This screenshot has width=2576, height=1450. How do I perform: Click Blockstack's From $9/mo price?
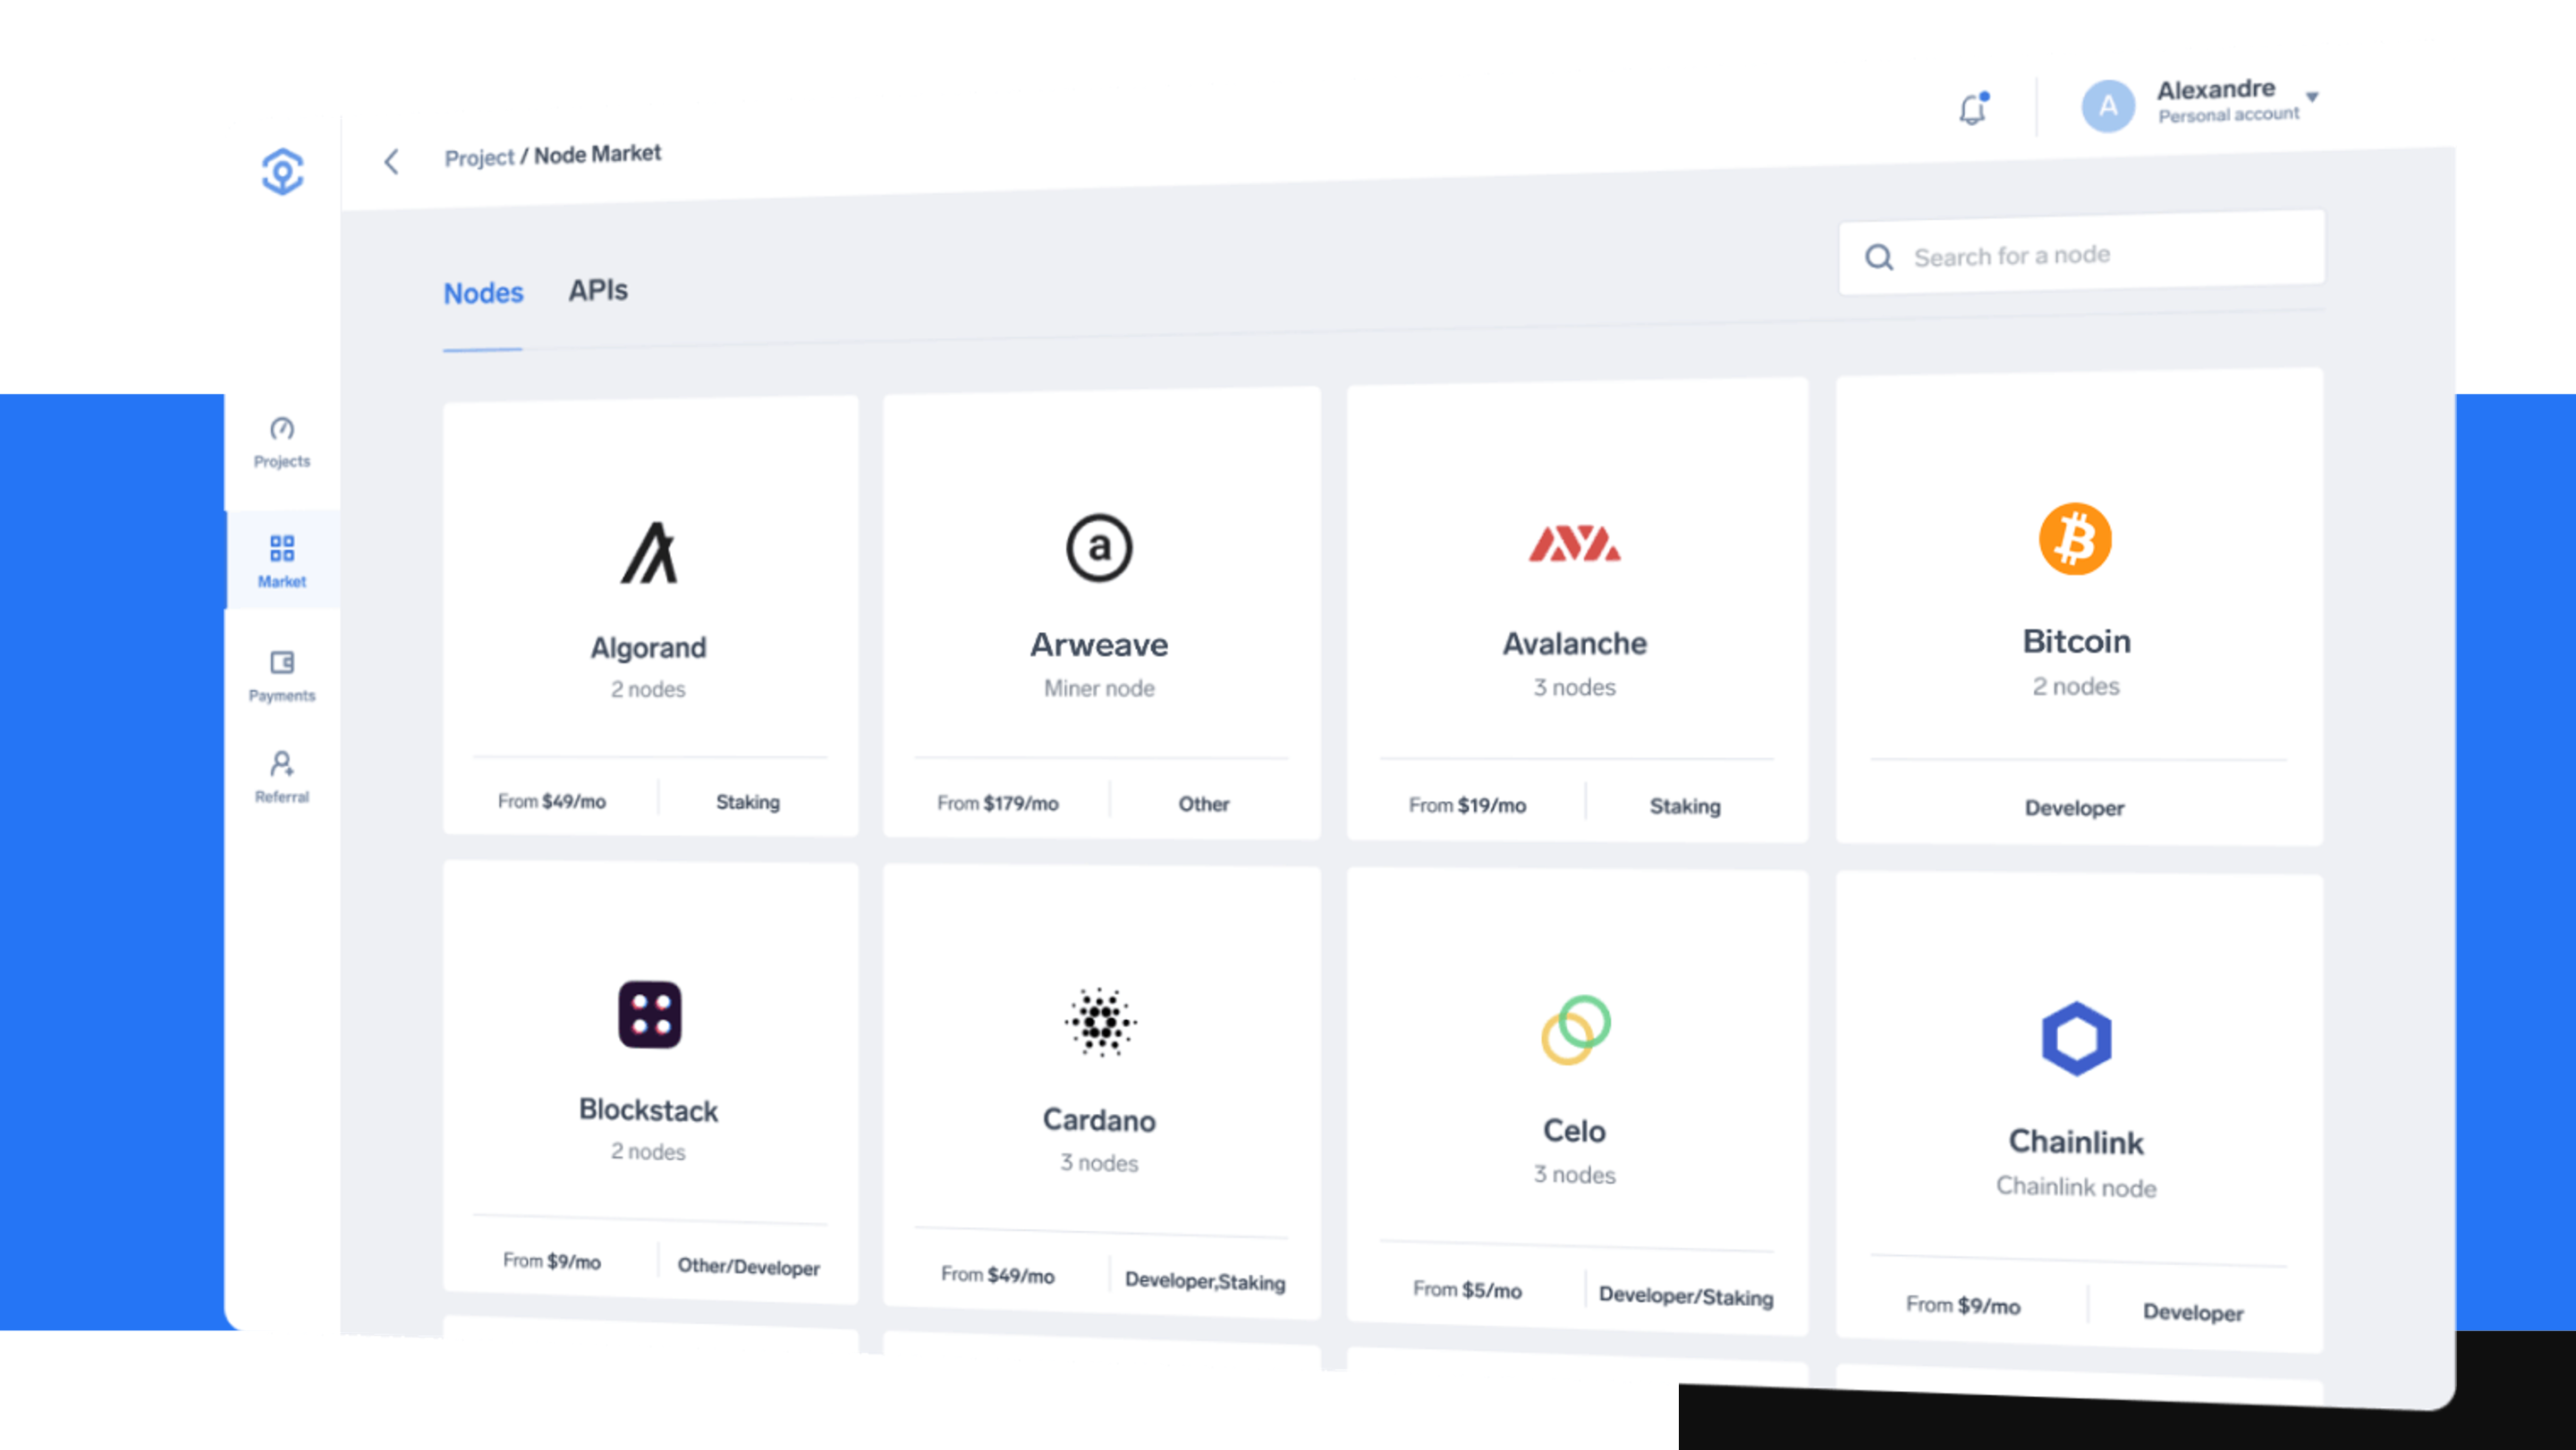(552, 1261)
